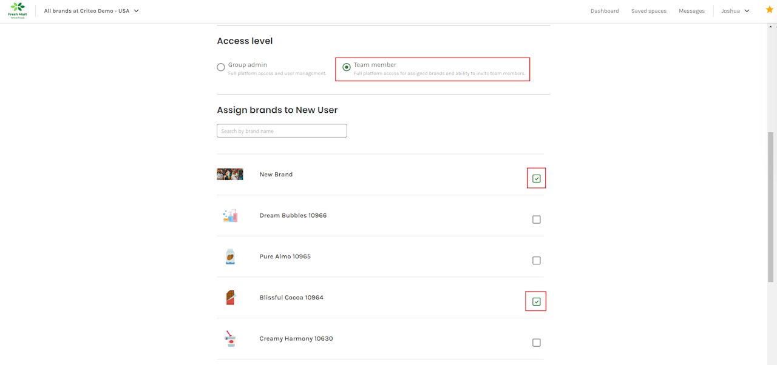Focus the Search by brand name field

click(x=282, y=131)
